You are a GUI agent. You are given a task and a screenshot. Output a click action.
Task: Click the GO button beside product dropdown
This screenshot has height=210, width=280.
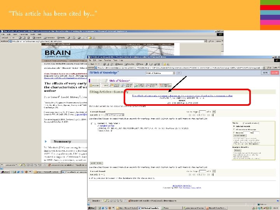click(179, 73)
